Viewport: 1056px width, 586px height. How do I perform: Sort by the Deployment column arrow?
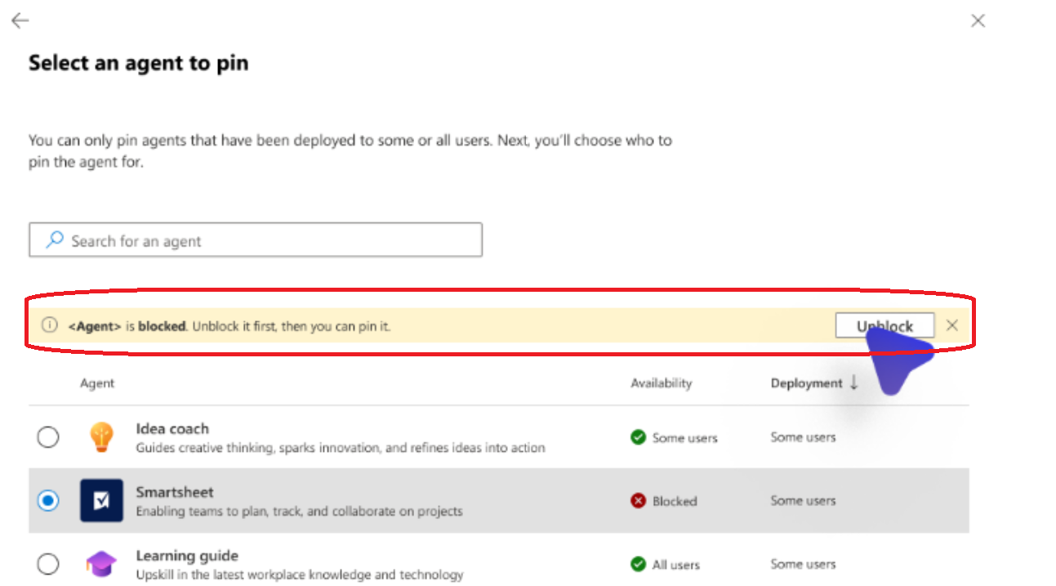click(x=853, y=382)
